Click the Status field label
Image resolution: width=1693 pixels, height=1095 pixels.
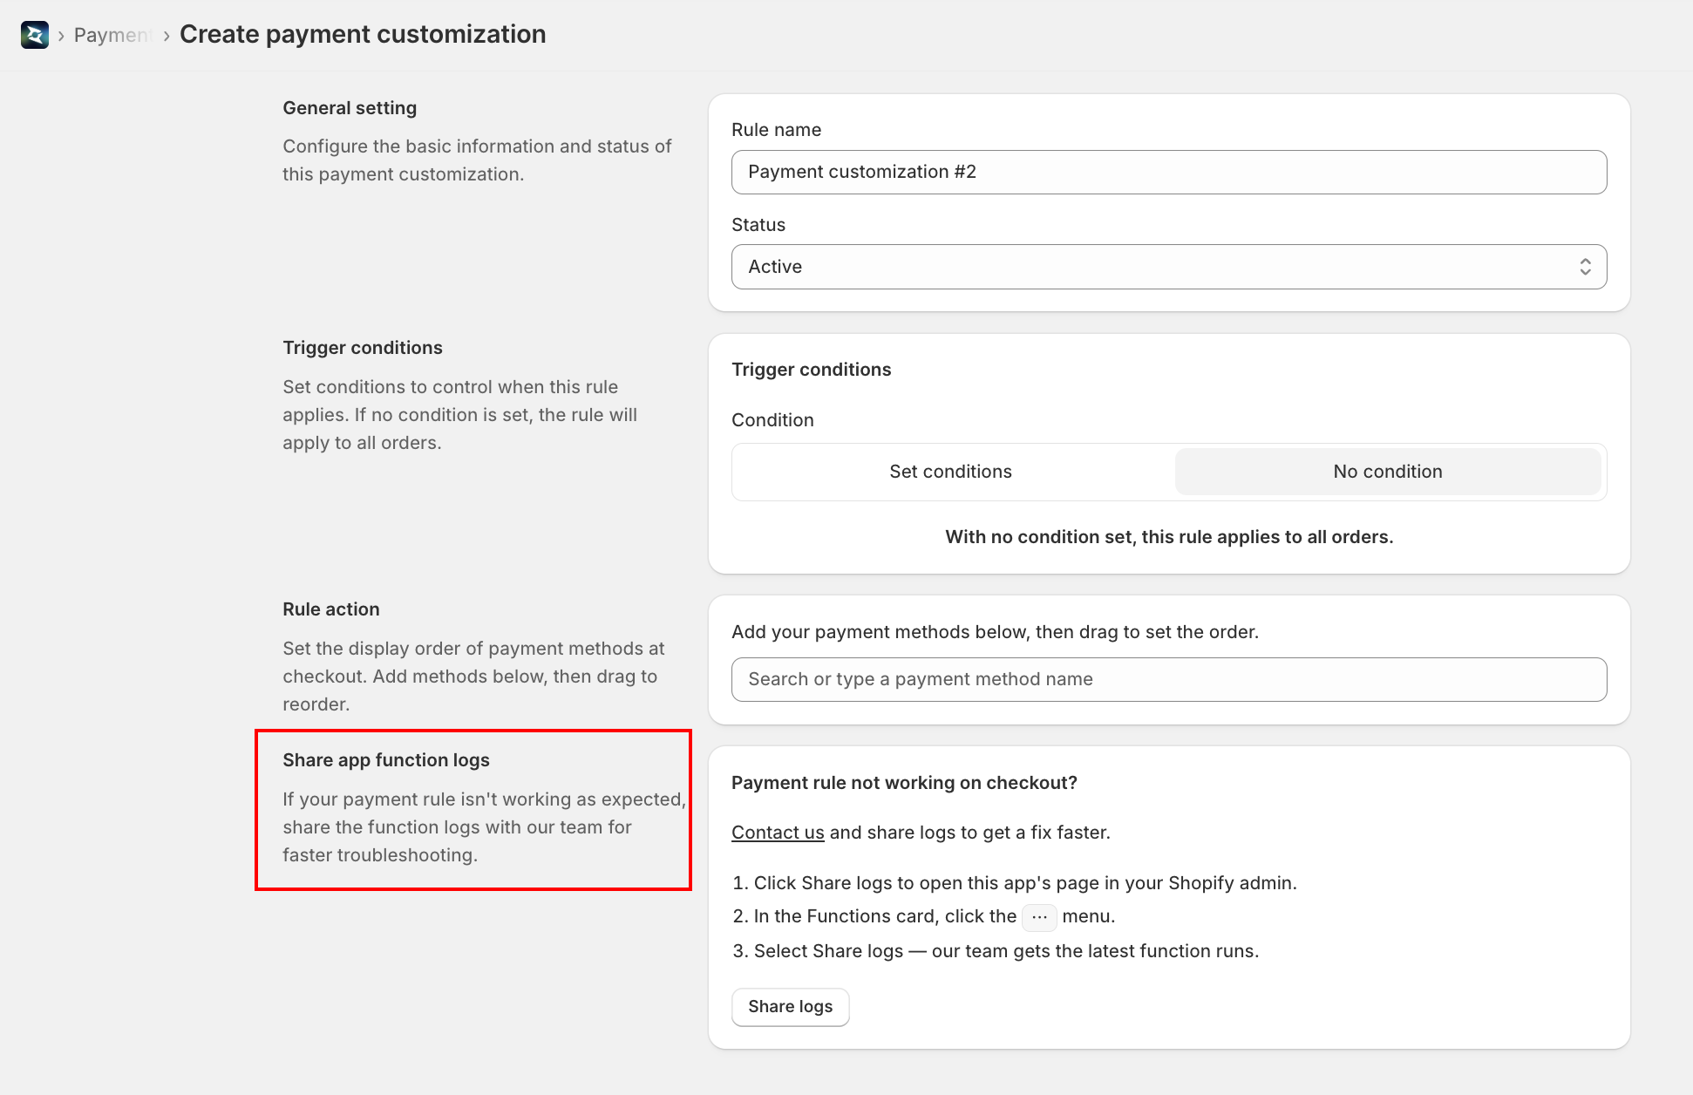[x=758, y=225]
